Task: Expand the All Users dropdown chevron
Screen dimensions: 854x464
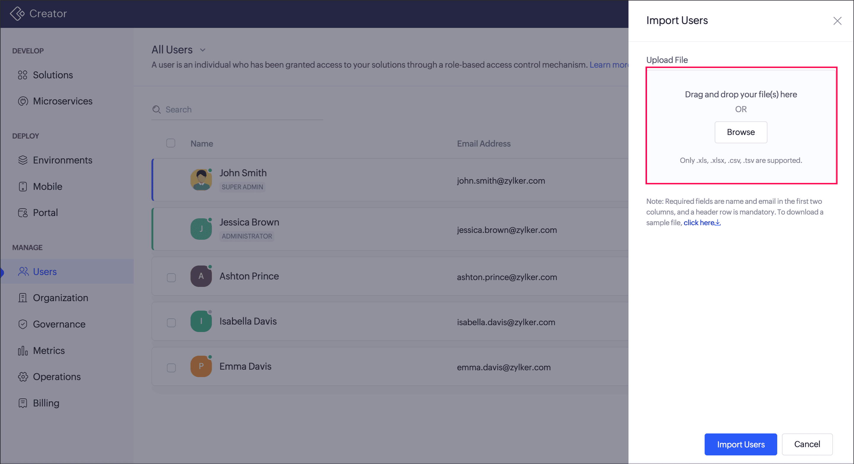Action: pos(203,50)
